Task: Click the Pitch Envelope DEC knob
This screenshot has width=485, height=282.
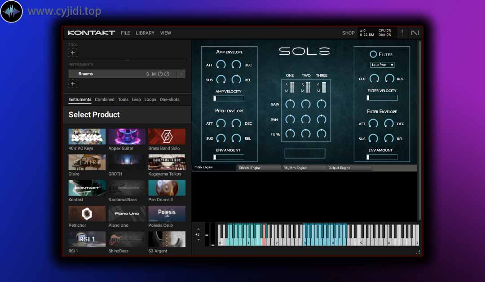Action: click(x=236, y=123)
